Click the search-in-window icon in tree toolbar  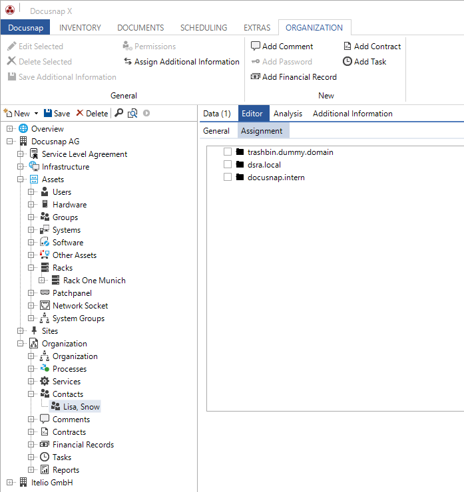pos(132,113)
